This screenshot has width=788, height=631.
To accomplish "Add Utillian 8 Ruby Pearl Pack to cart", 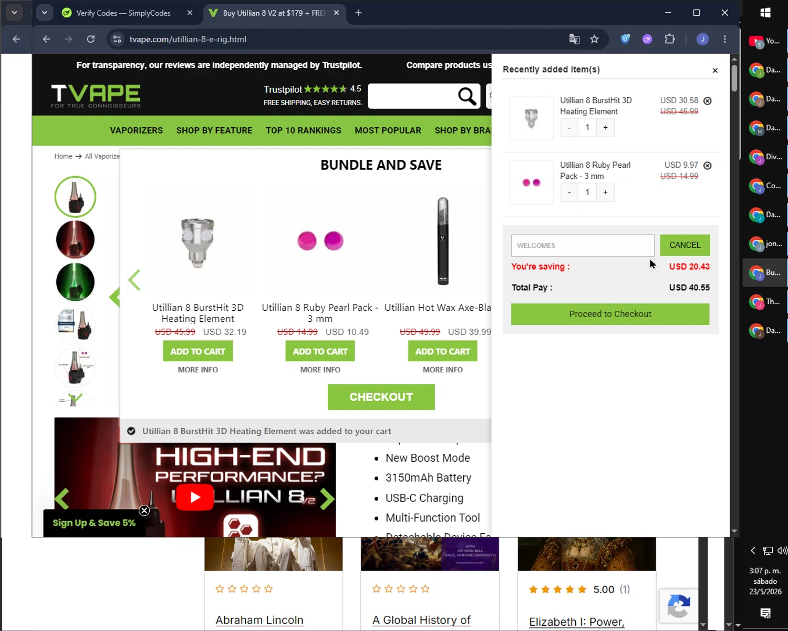I will [320, 351].
